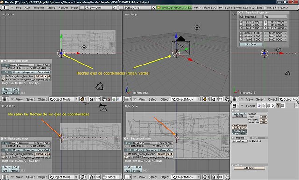Select Sequence in Front Ortho Background Image
This screenshot has height=180, width=299.
(28, 150)
